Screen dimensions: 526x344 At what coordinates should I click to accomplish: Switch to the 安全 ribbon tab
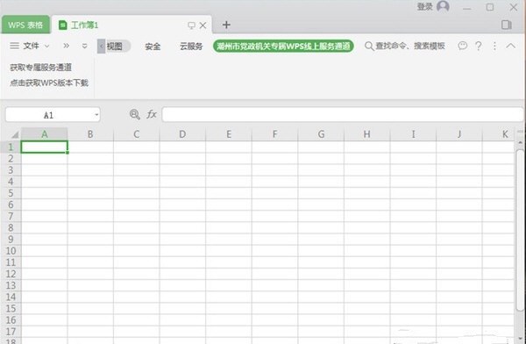tap(153, 46)
